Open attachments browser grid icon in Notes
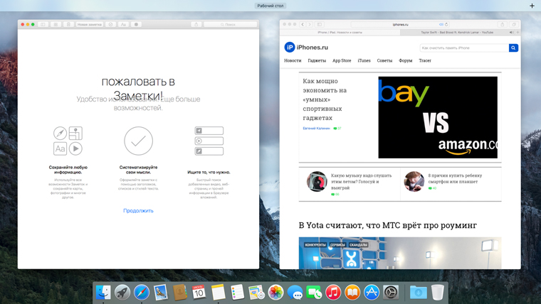 [56, 24]
